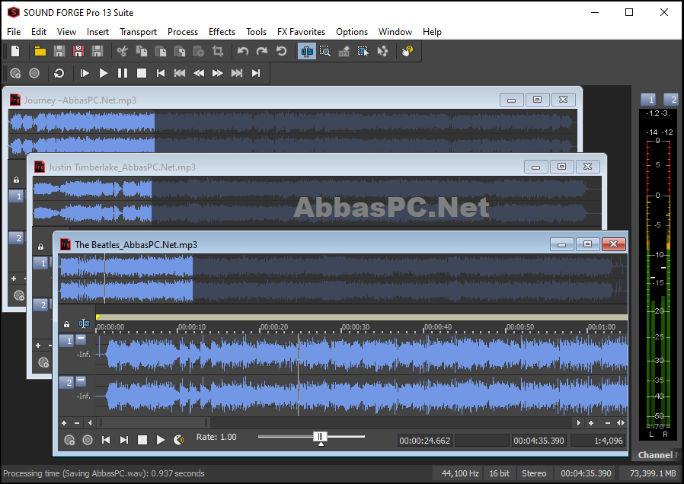The height and width of the screenshot is (484, 684).
Task: Click the Beatles window horizontal scrollbar thumb
Action: pos(154,422)
